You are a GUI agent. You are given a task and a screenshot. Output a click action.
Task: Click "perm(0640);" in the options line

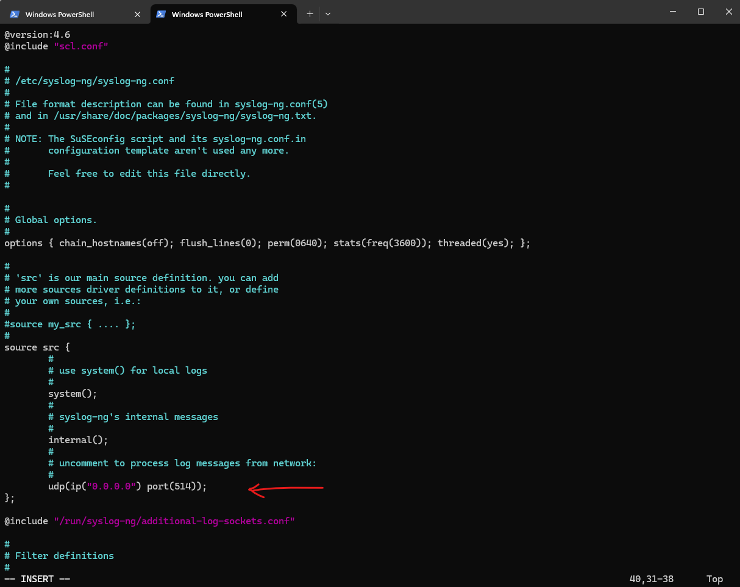[x=298, y=243]
